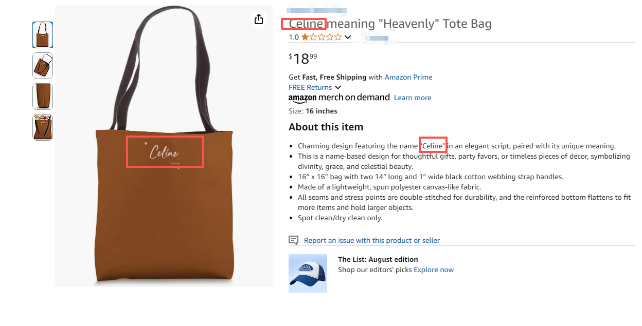Open "Report an issue with this product or seller"
This screenshot has height=326, width=642.
click(371, 240)
